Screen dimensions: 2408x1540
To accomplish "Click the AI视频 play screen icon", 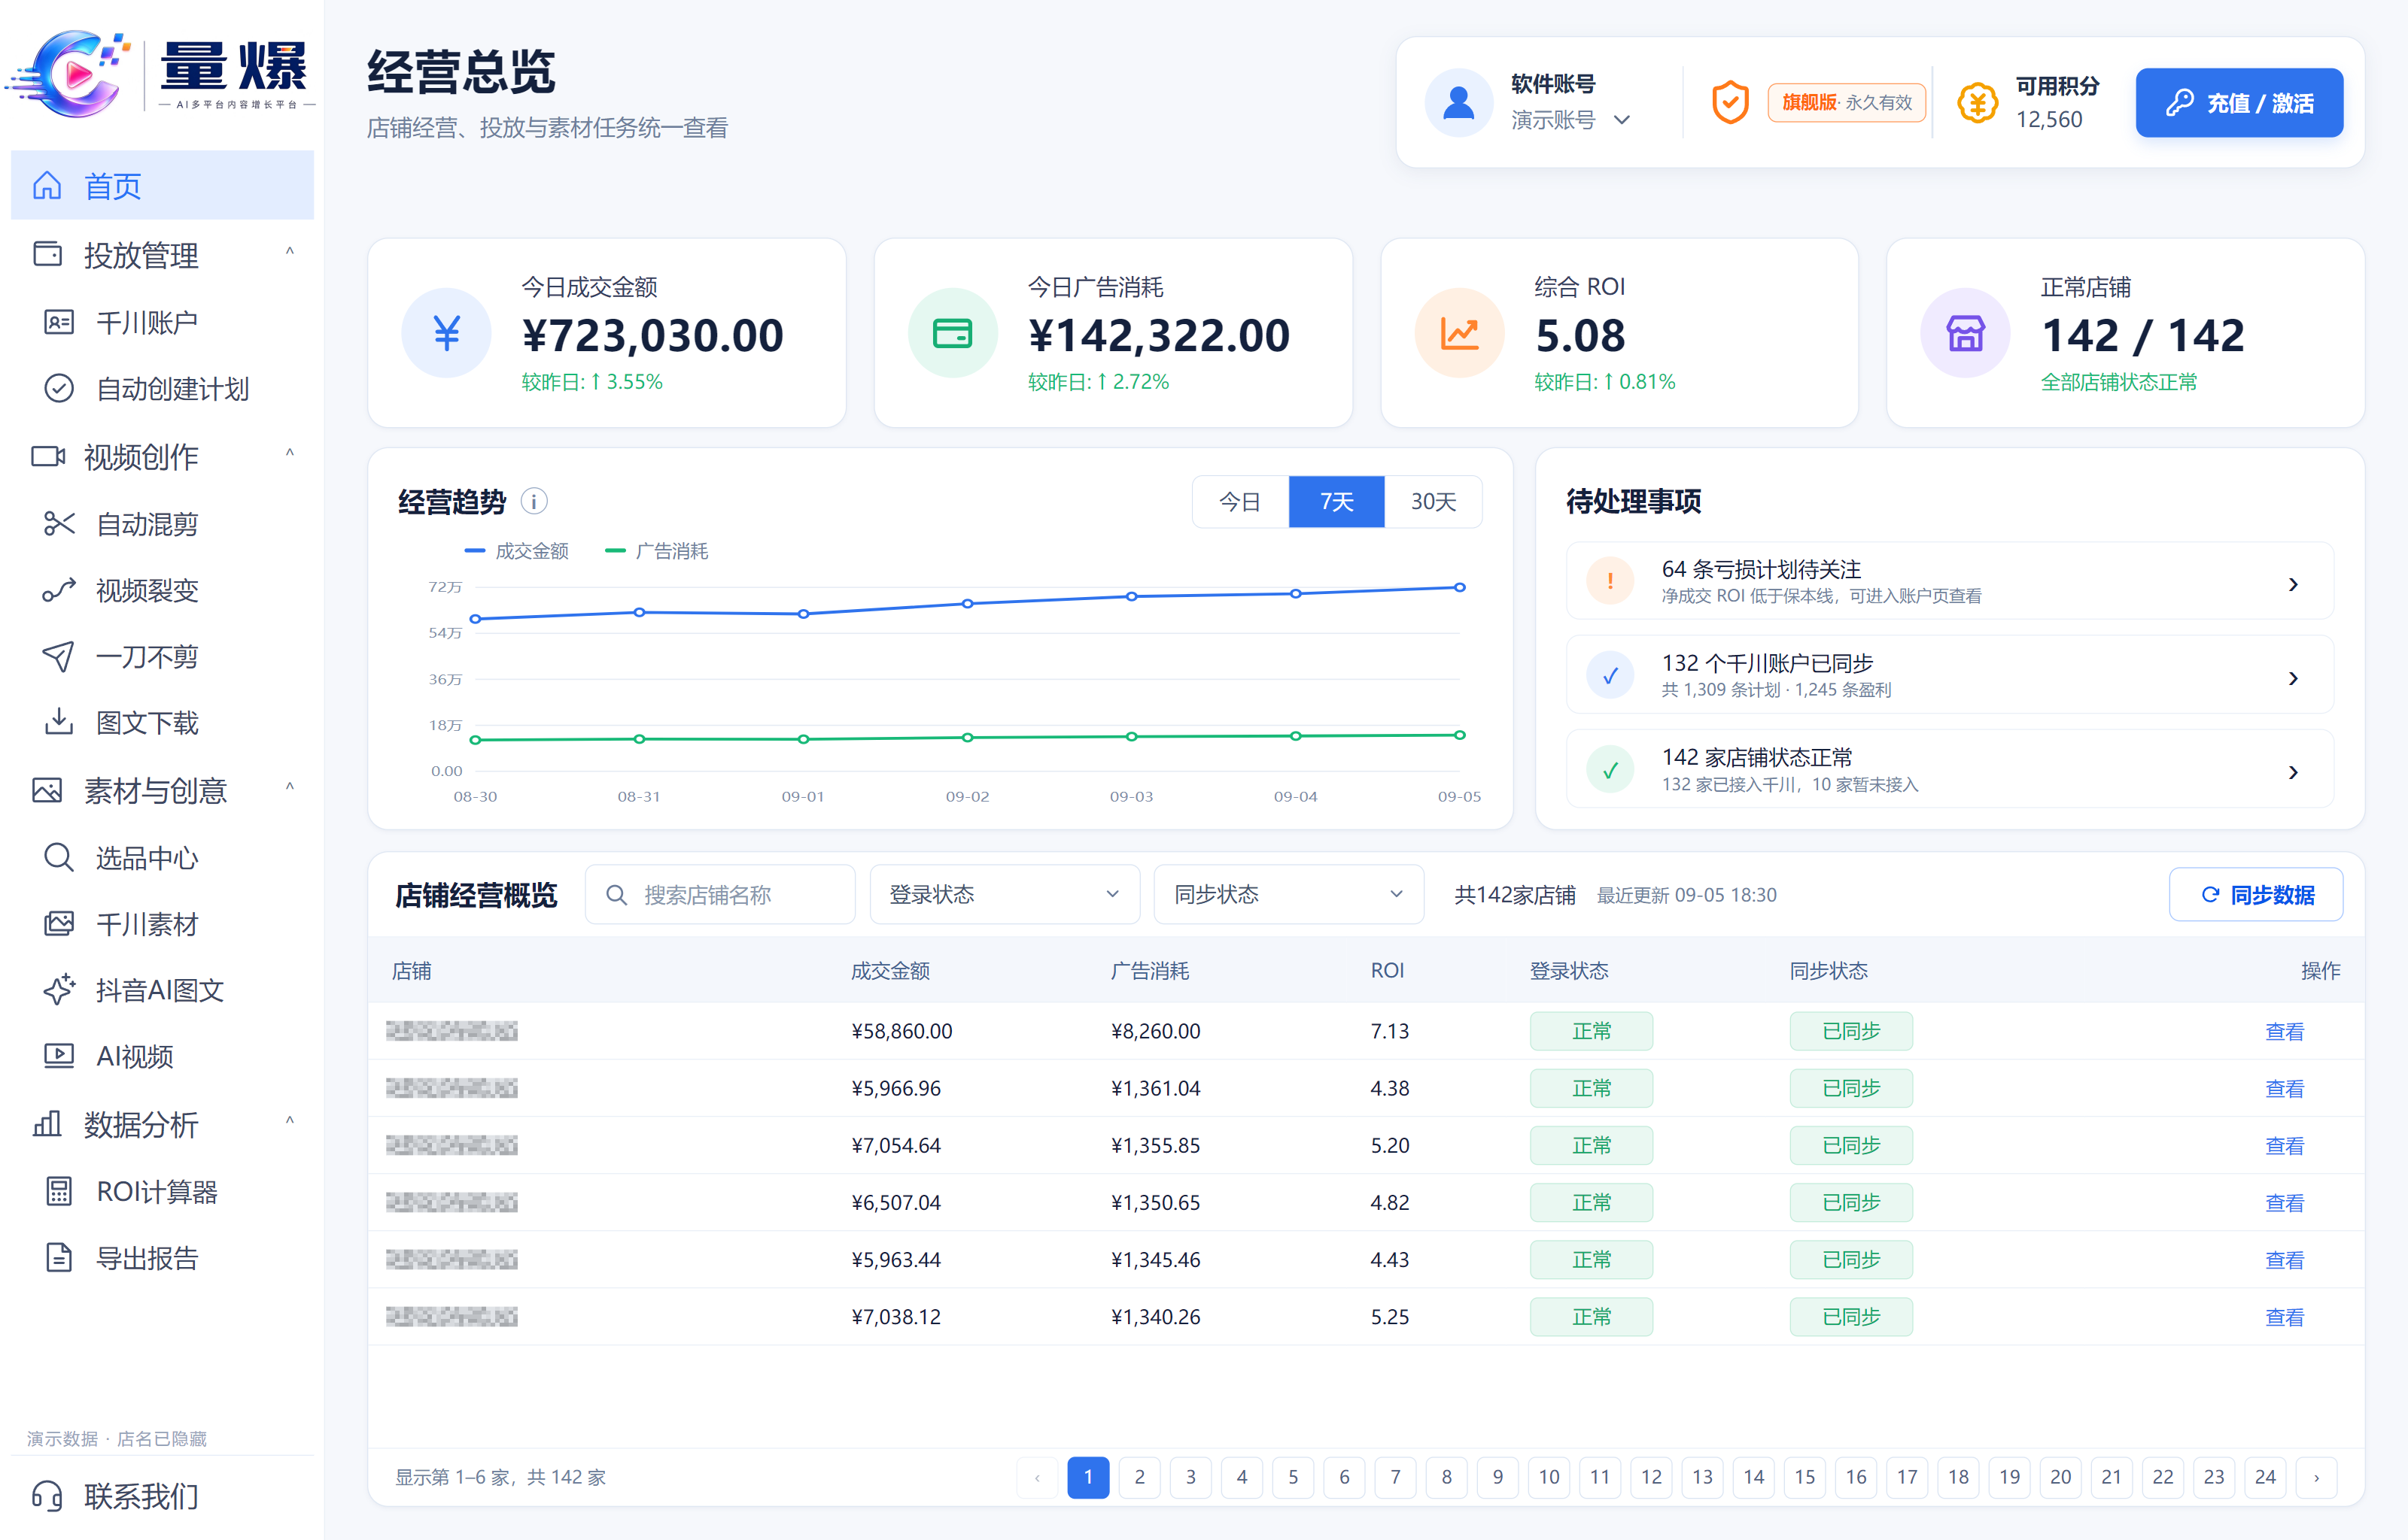I will 59,1056.
